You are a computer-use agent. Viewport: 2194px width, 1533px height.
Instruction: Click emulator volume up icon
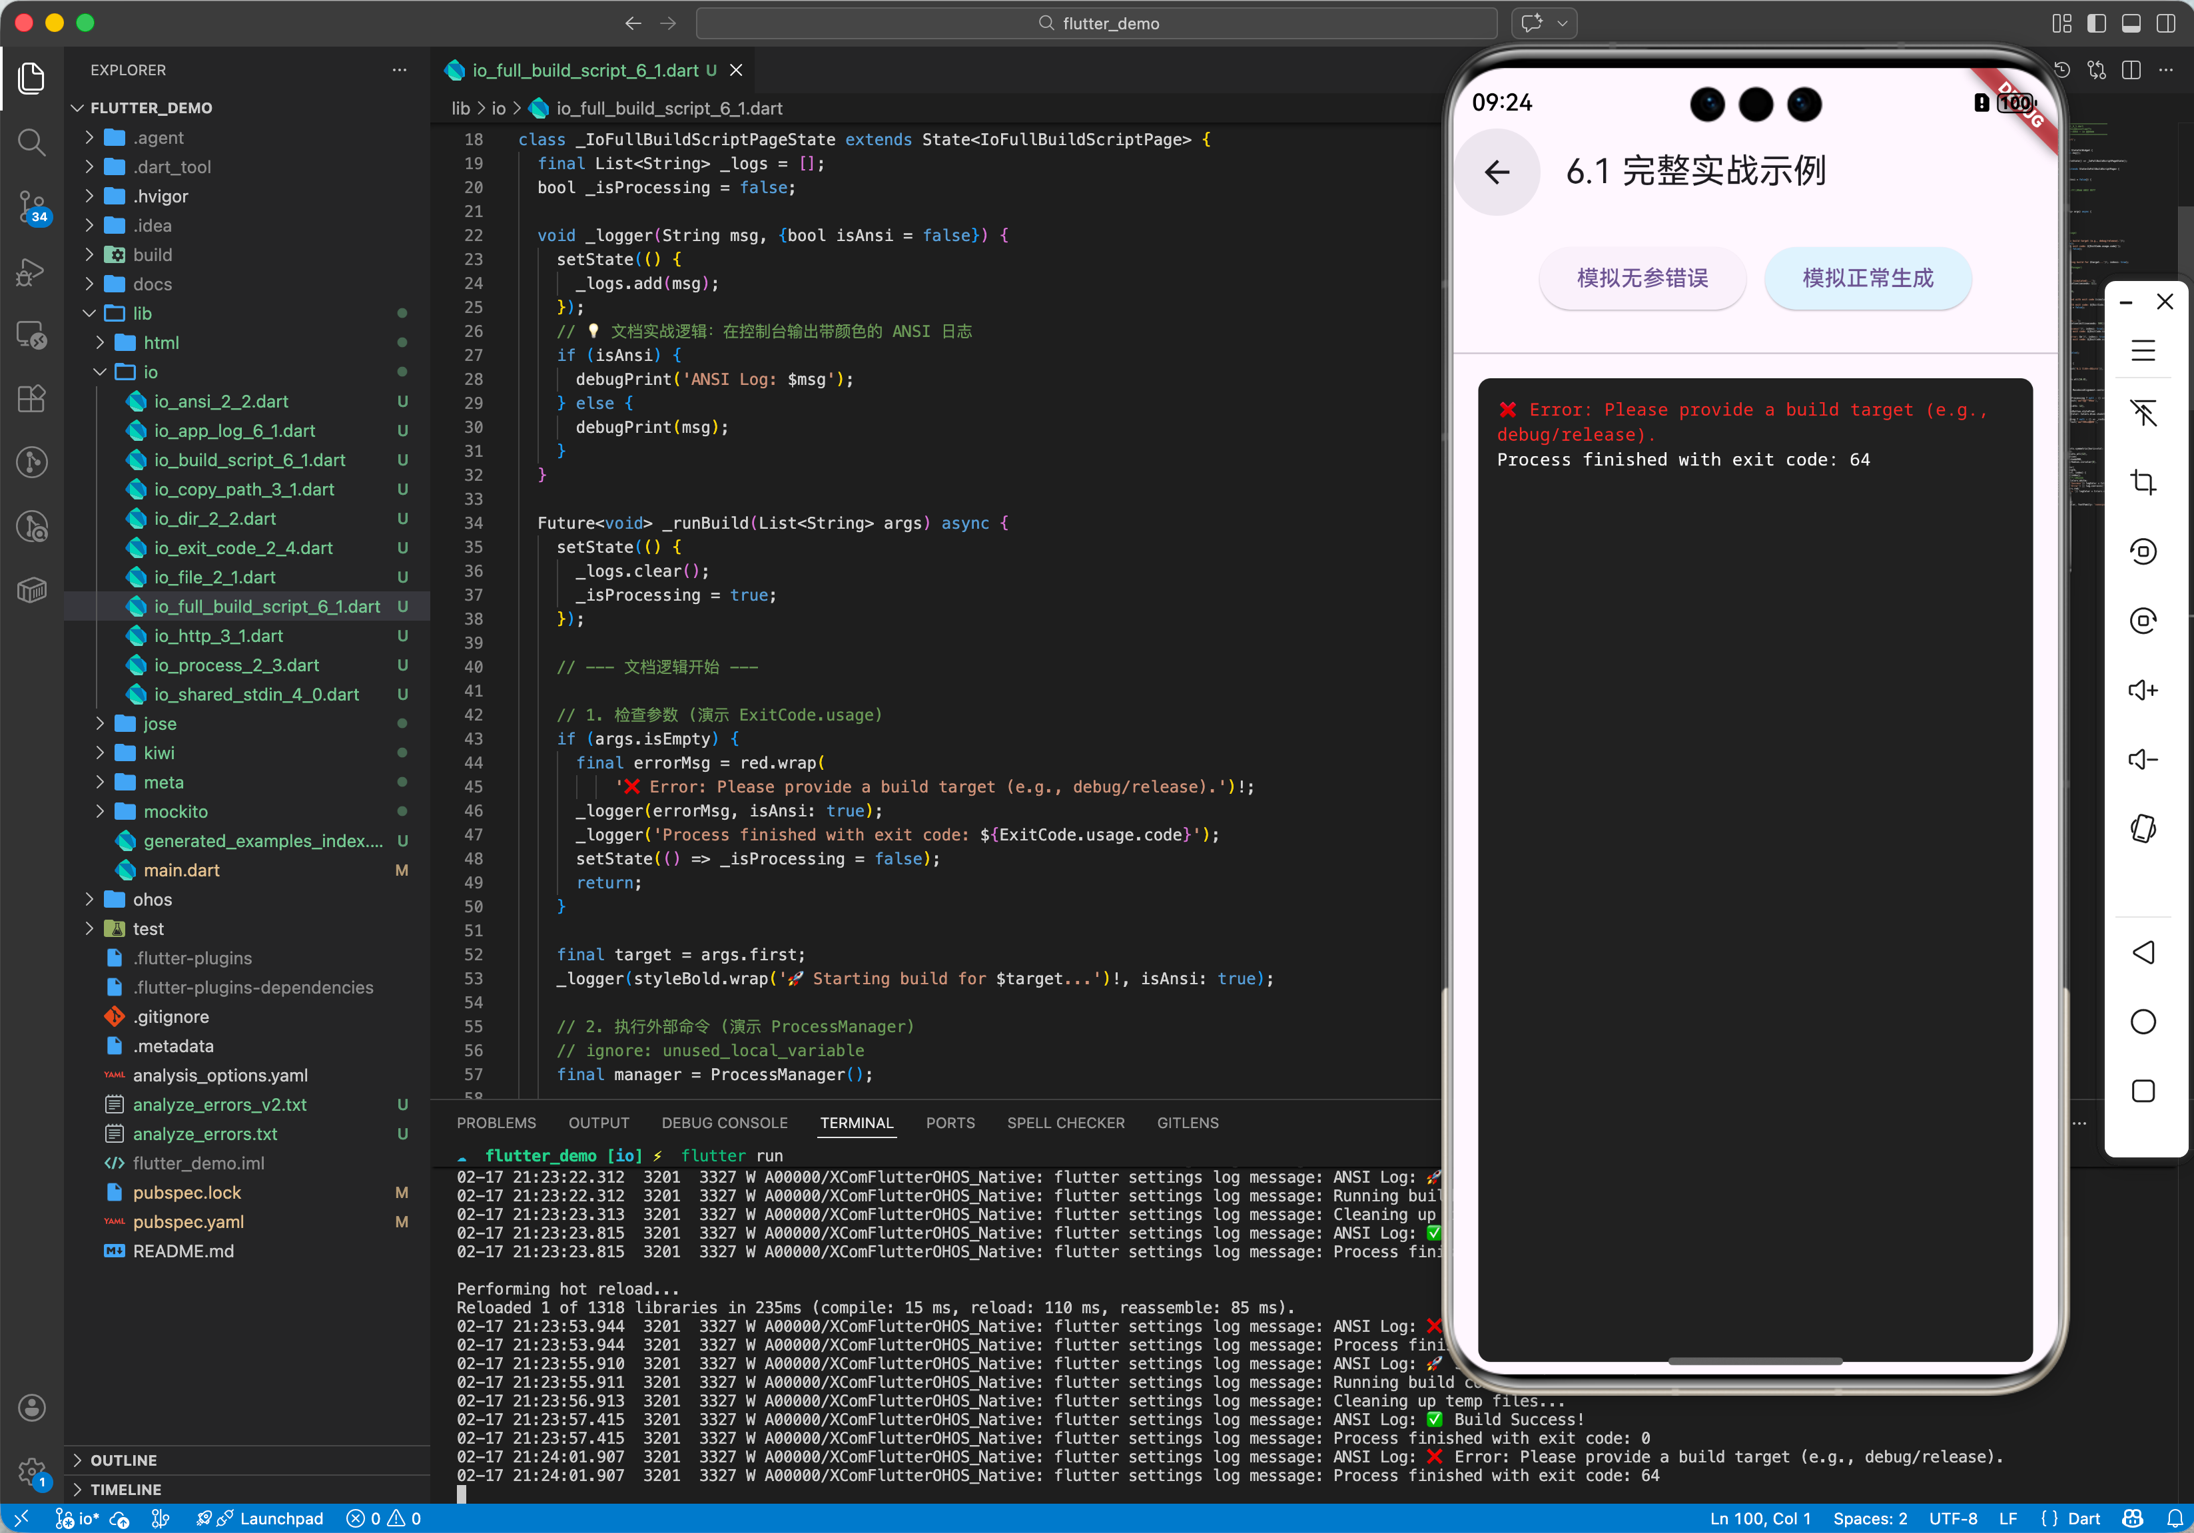pyautogui.click(x=2143, y=690)
